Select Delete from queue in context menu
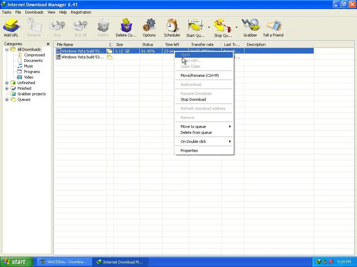The image size is (357, 267). tap(204, 132)
